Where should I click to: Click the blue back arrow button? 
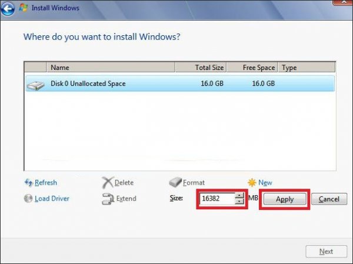[x=9, y=8]
